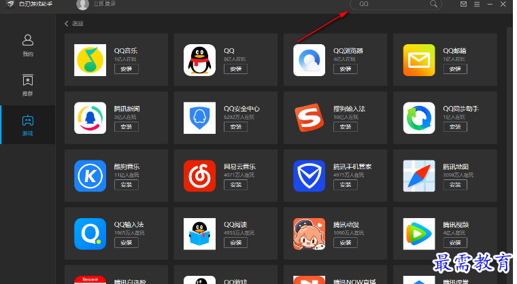Click the 白刃游戏助手 logo icon
The height and width of the screenshot is (284, 517).
pyautogui.click(x=10, y=4)
